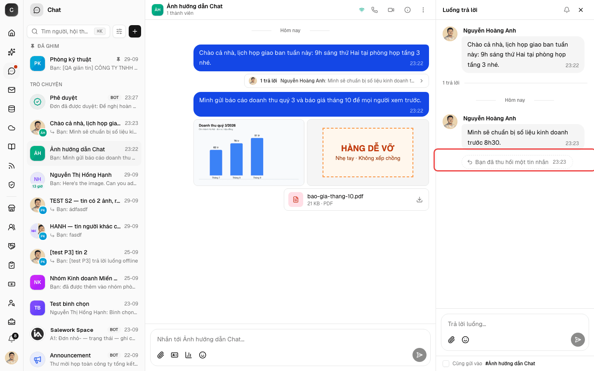The width and height of the screenshot is (594, 371).
Task: Open the Phòng kỹ thuật pinned chat
Action: pyautogui.click(x=84, y=63)
